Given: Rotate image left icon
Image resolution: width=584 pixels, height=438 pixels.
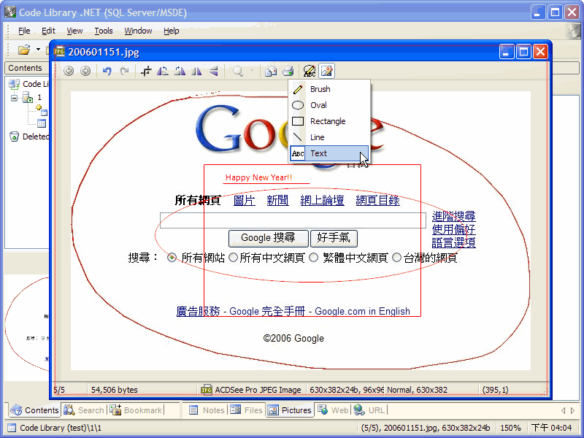Looking at the screenshot, I should [163, 71].
